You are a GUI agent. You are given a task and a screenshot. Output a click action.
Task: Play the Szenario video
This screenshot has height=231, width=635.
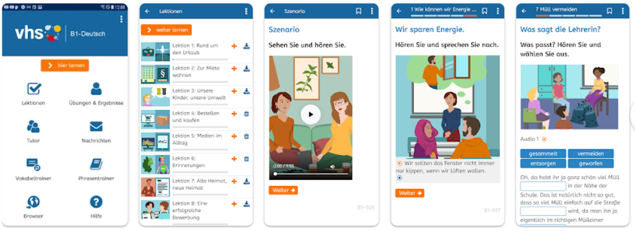coord(310,115)
